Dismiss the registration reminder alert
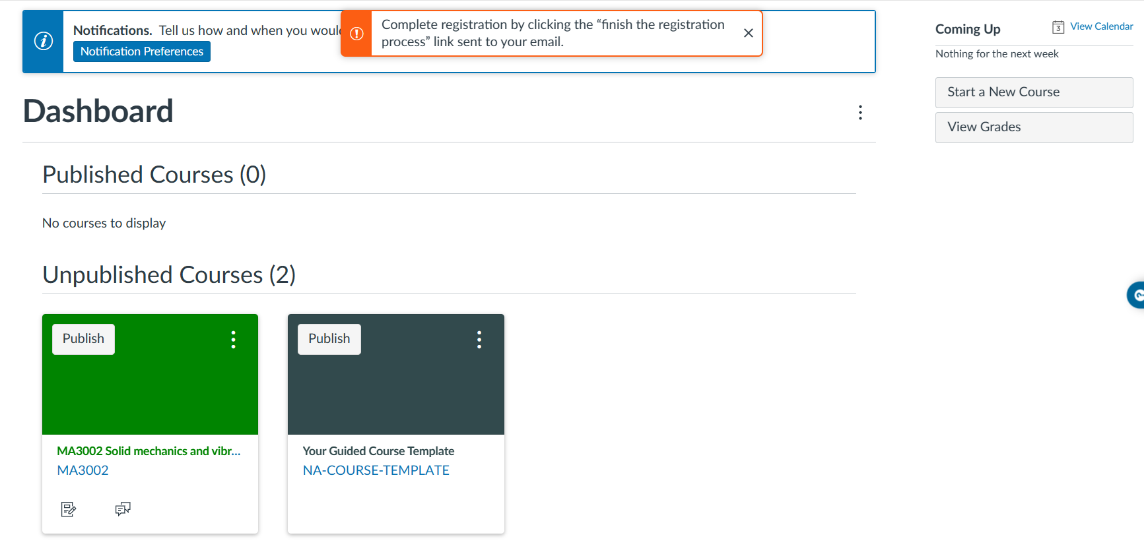This screenshot has width=1144, height=558. tap(748, 33)
